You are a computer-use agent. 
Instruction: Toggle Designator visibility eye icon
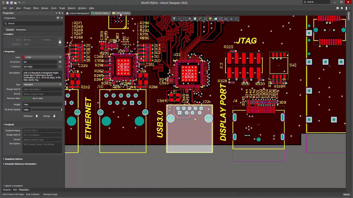(60, 62)
